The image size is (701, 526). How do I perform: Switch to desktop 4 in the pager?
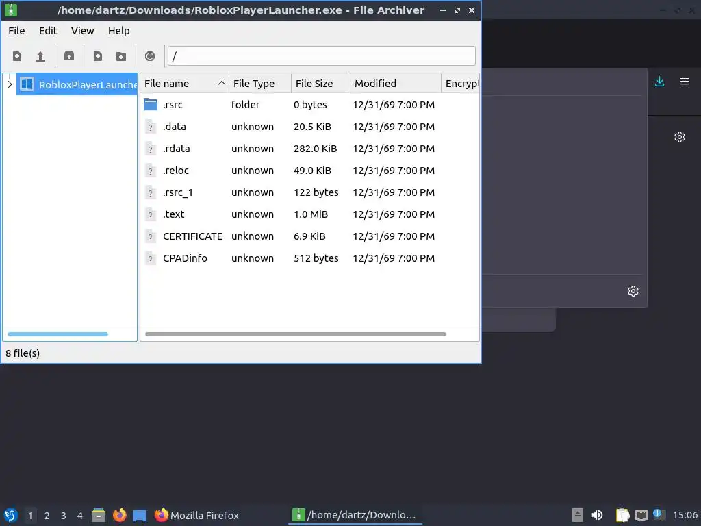(x=80, y=516)
